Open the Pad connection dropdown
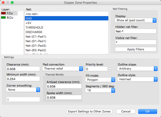Image resolution: width=161 pixels, height=117 pixels. point(63,69)
